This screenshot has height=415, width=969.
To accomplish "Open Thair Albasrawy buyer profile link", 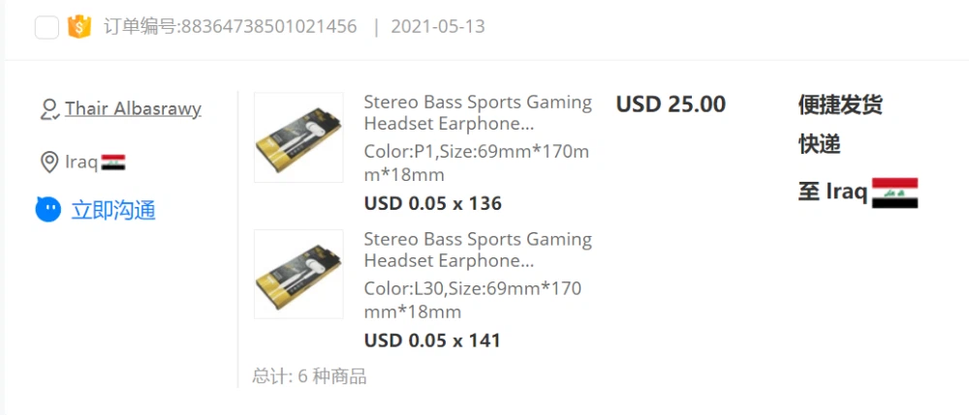I will click(134, 108).
